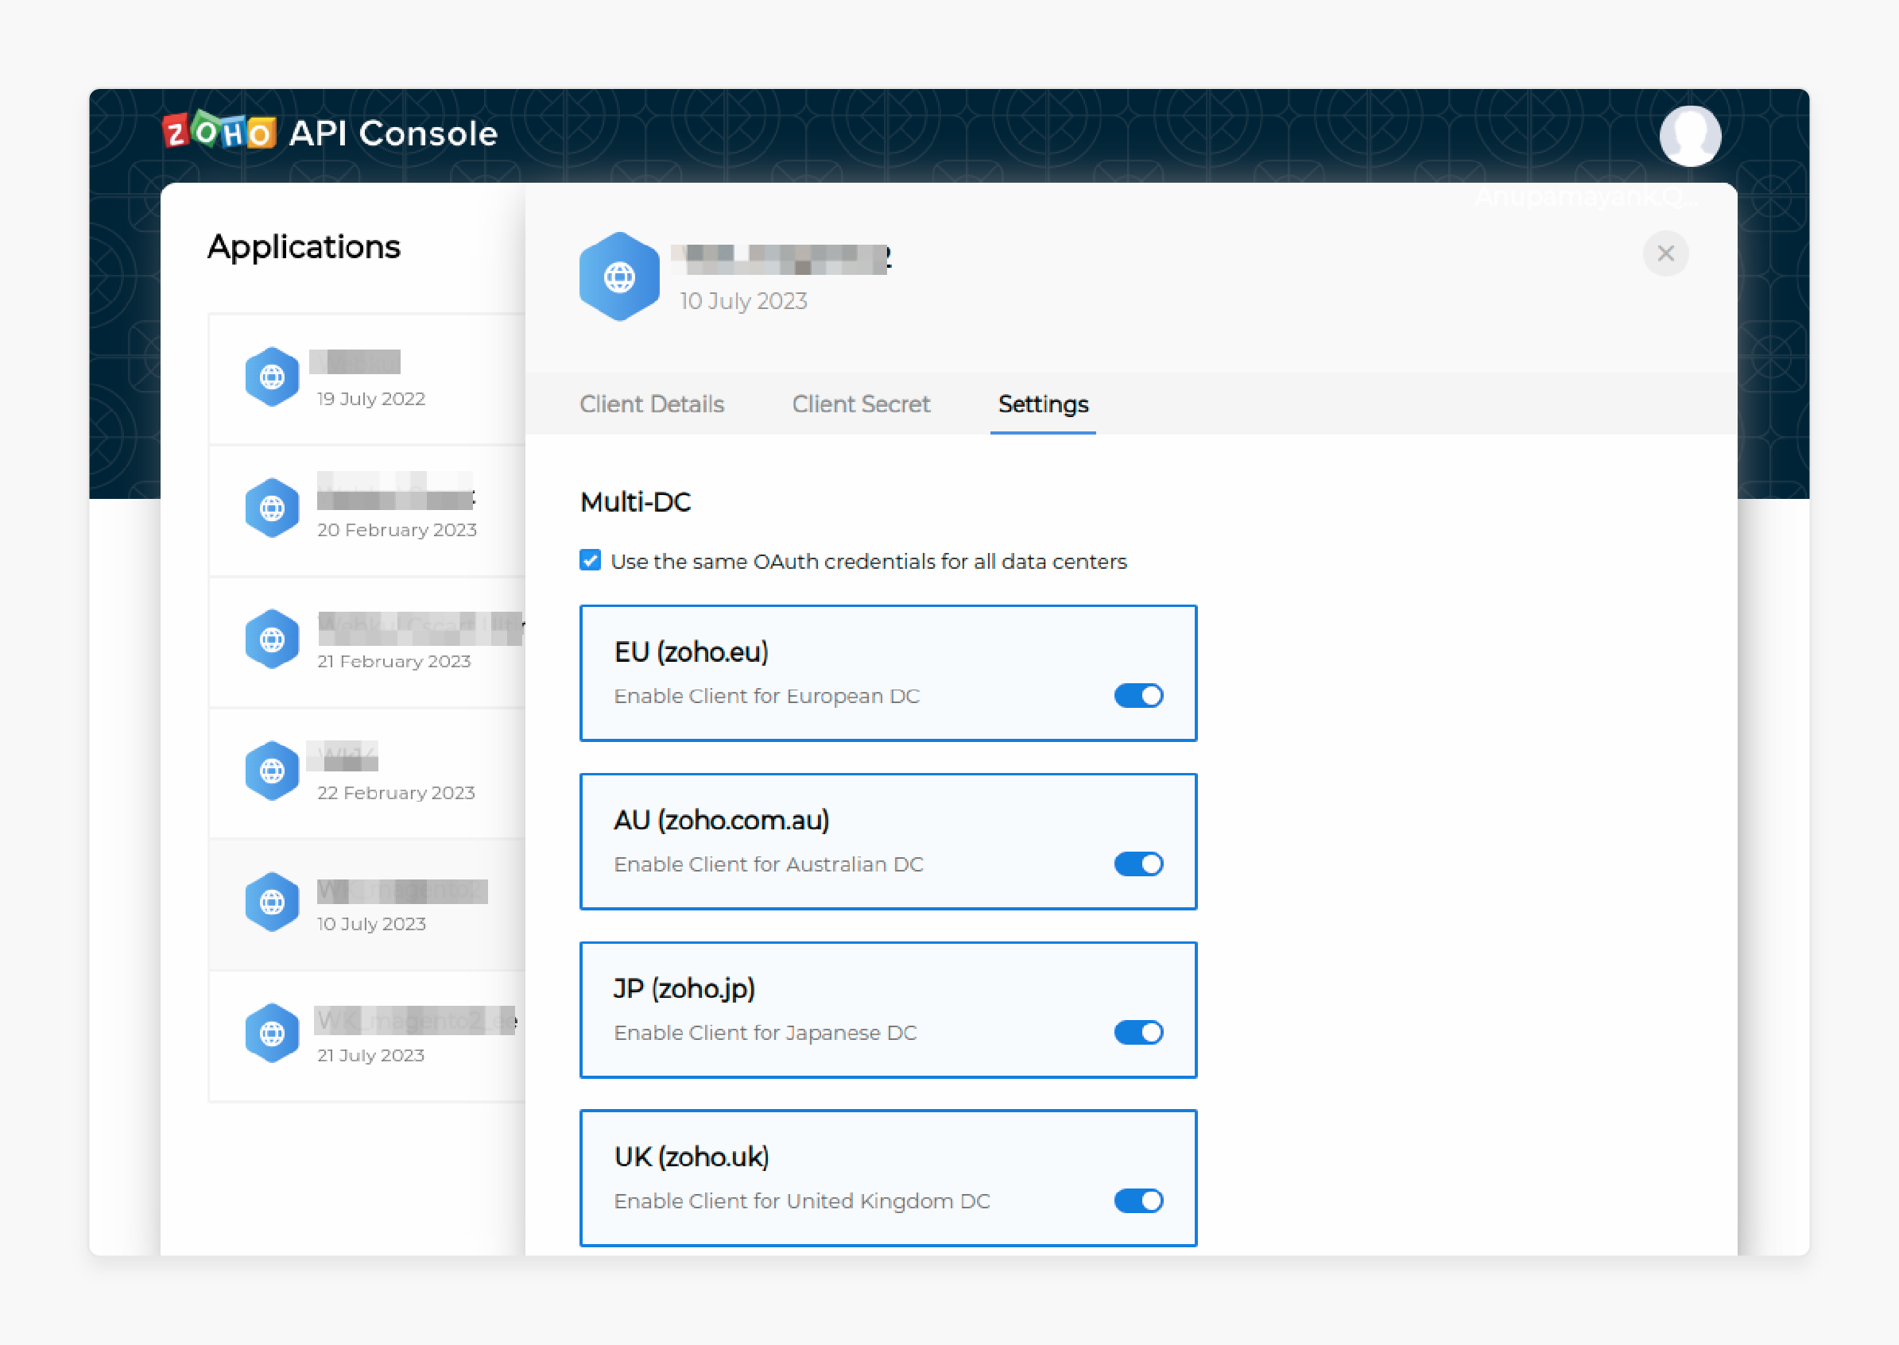1899x1345 pixels.
Task: Open the user profile avatar
Action: tap(1689, 136)
